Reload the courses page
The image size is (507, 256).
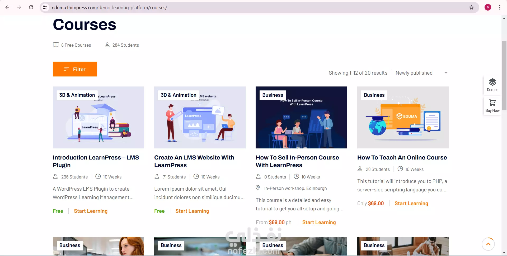point(31,7)
